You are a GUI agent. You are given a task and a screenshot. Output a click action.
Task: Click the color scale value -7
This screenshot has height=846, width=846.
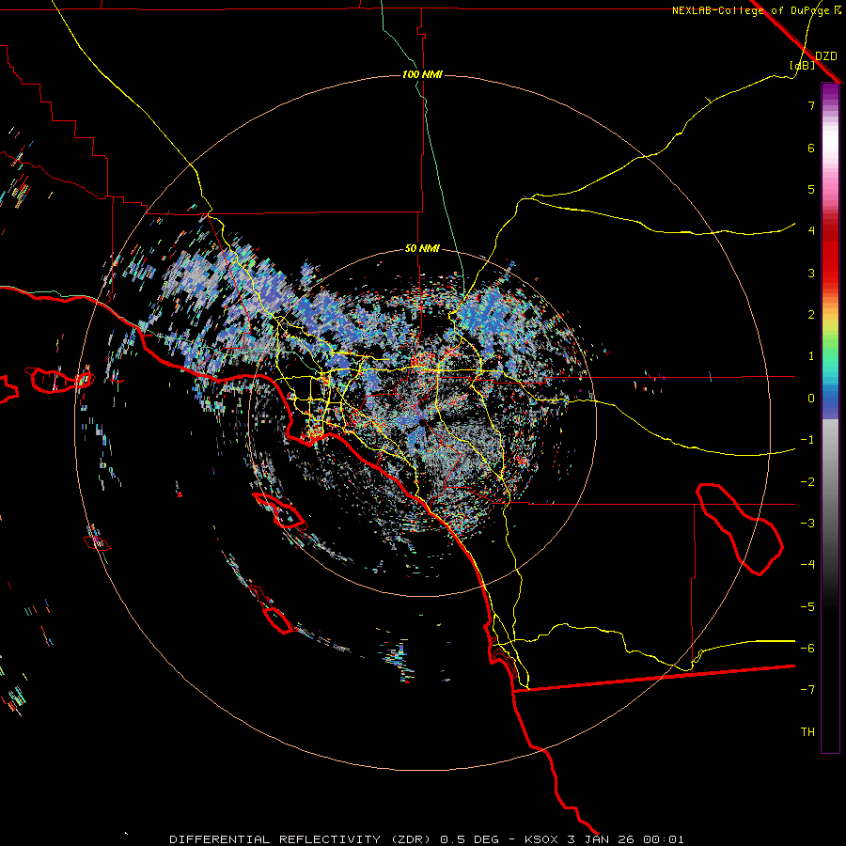pyautogui.click(x=807, y=690)
